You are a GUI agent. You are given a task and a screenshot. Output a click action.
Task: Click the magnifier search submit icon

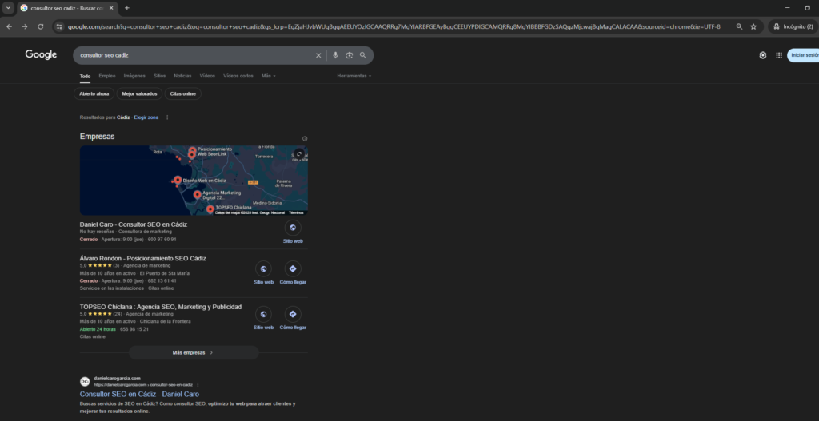[x=363, y=55]
